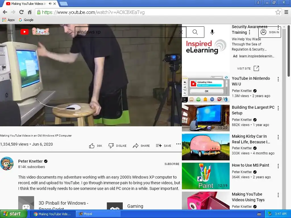Click the search magnifier button

point(195,32)
